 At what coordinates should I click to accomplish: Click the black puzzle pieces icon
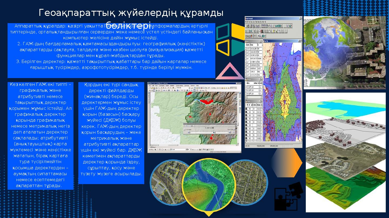(x=289, y=196)
